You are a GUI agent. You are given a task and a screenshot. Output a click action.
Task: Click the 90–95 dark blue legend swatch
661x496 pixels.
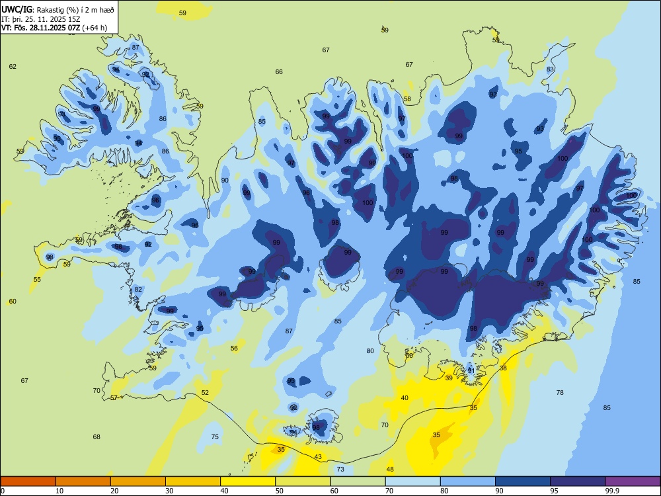[523, 481]
